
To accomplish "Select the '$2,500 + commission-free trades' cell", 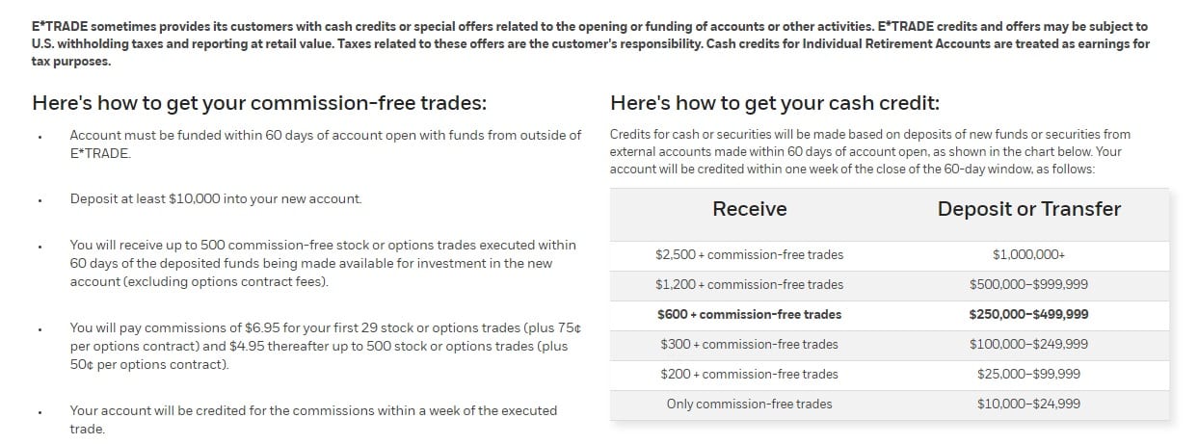I will tap(749, 255).
